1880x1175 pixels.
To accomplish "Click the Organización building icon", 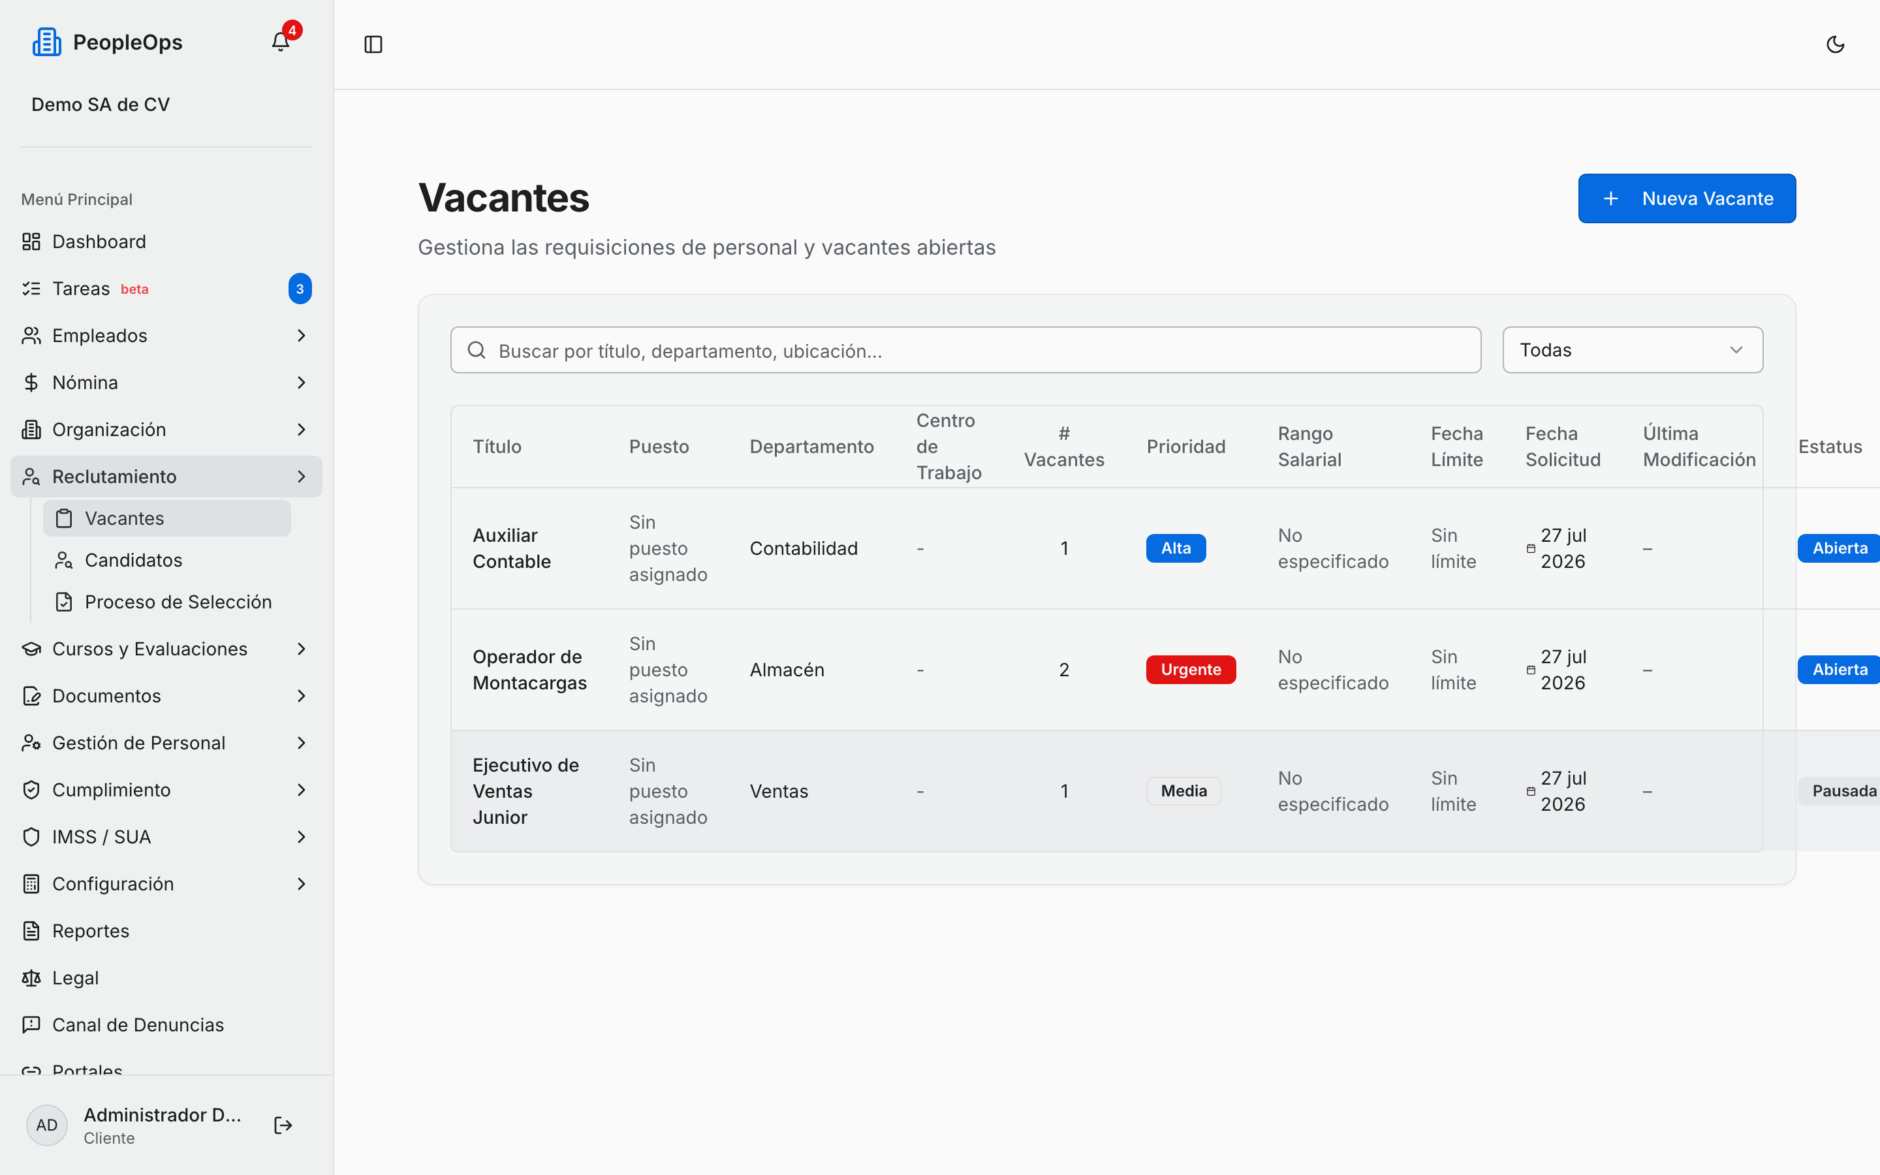I will (31, 430).
